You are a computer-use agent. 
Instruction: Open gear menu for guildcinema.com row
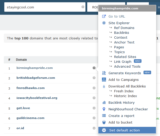[94, 118]
